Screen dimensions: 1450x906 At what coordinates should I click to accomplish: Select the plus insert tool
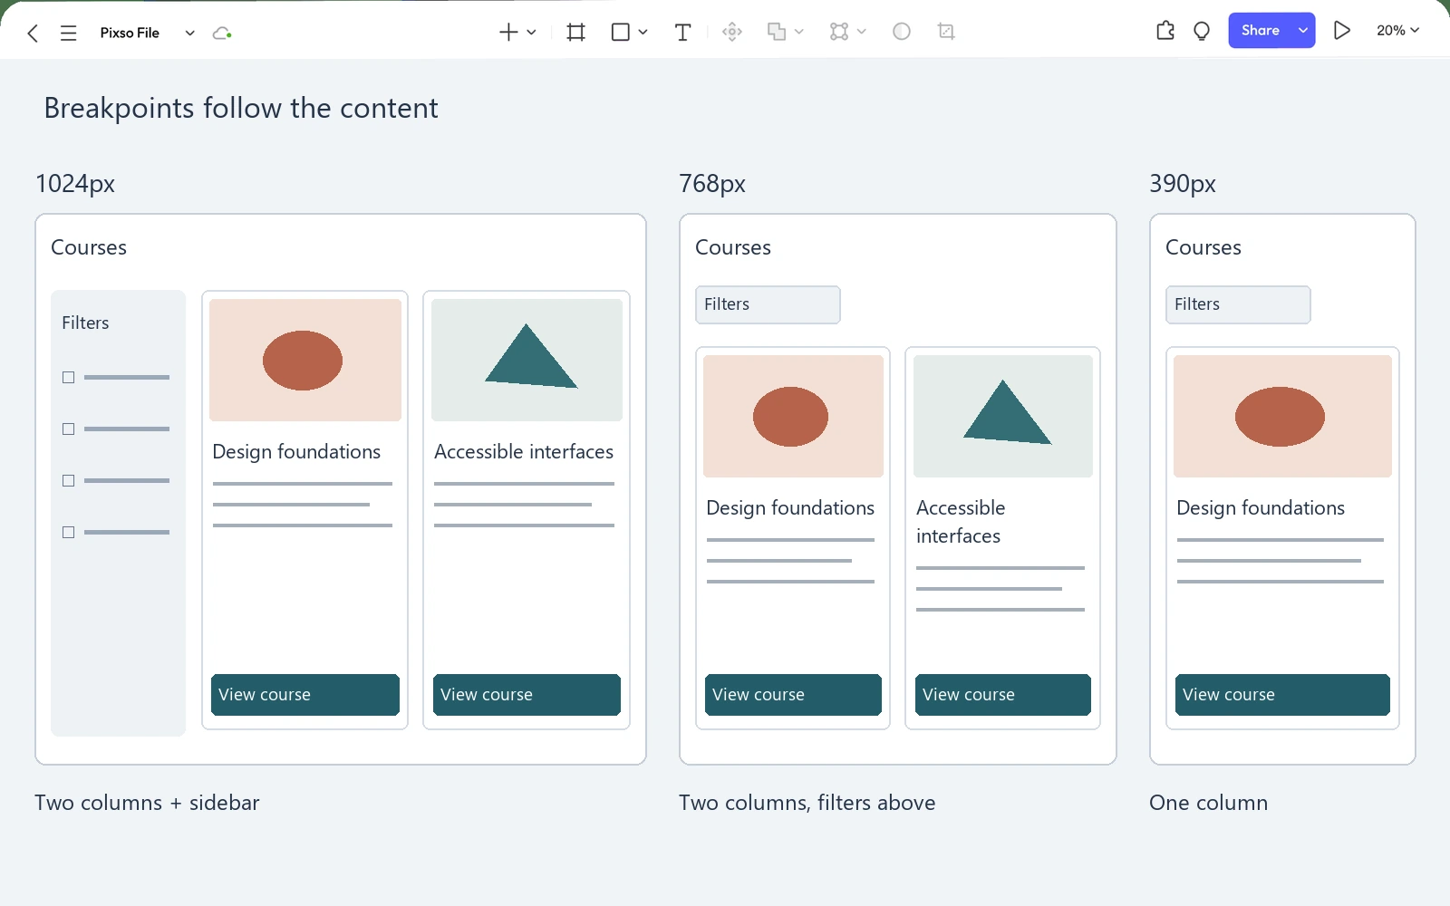pos(508,33)
